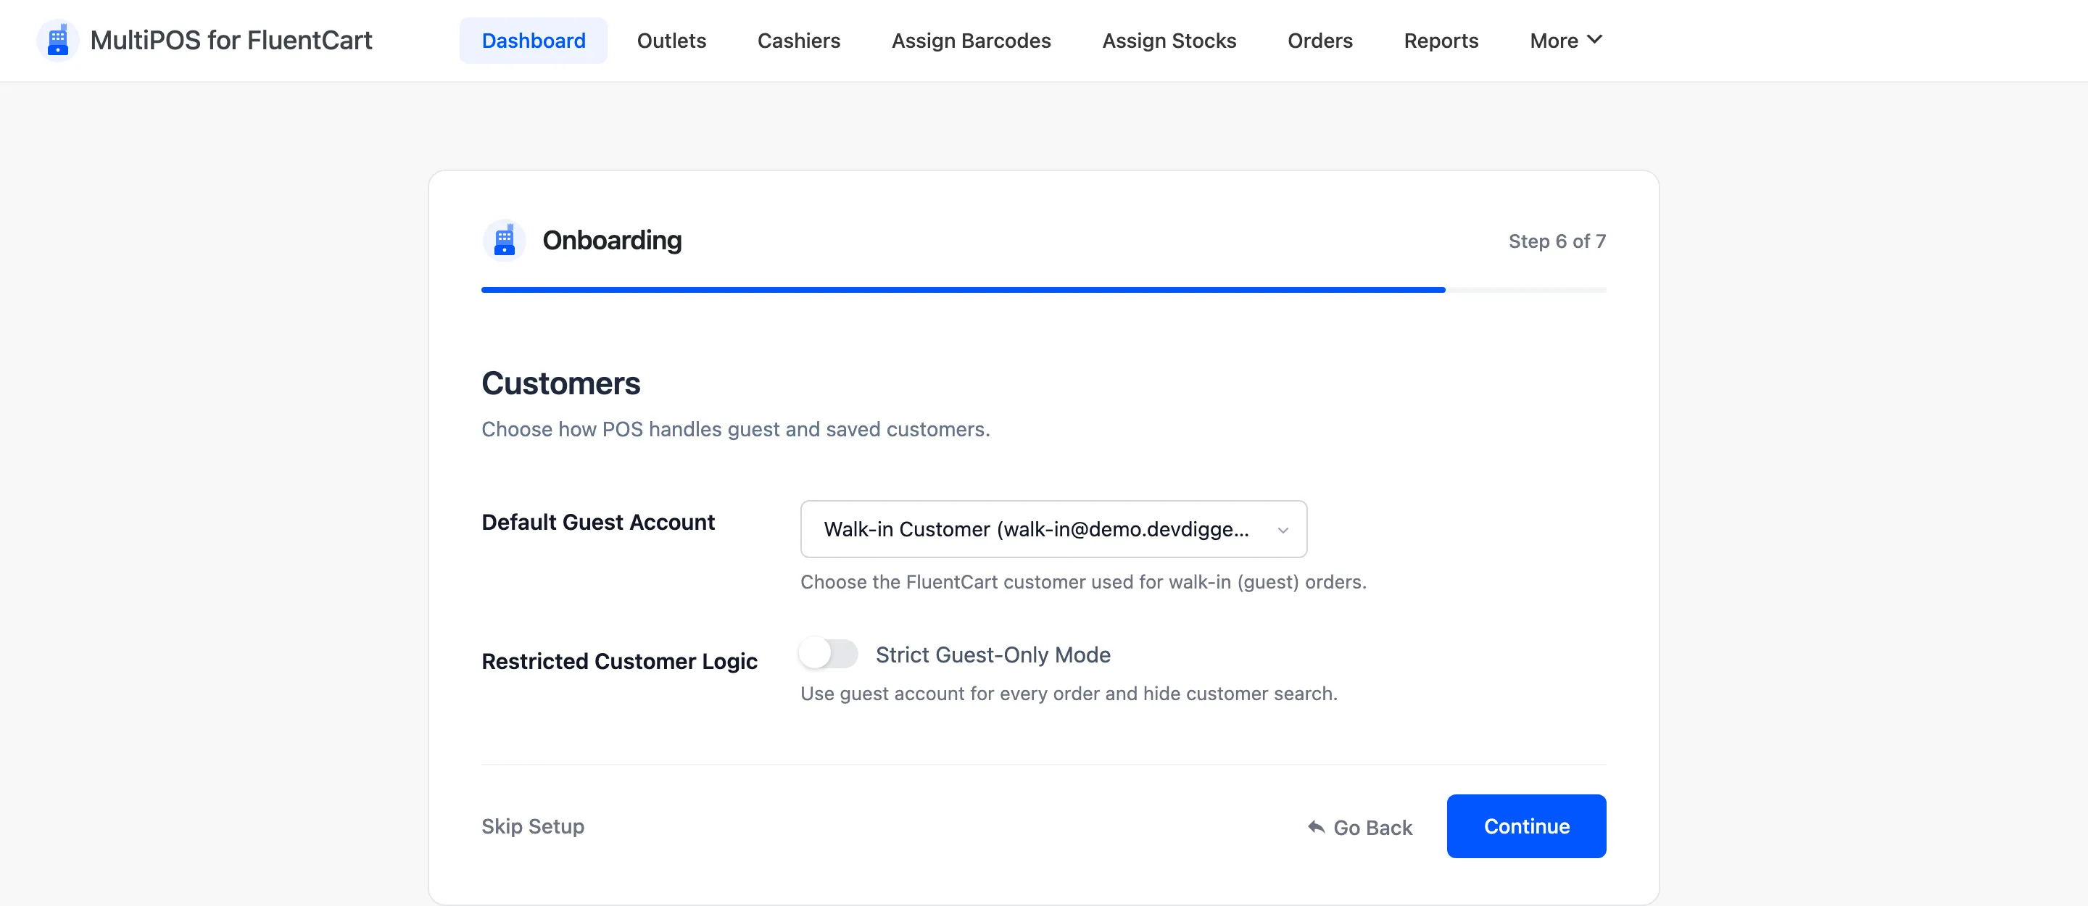The image size is (2088, 906).
Task: Click 'Use guest account for every order' text
Action: click(1069, 694)
